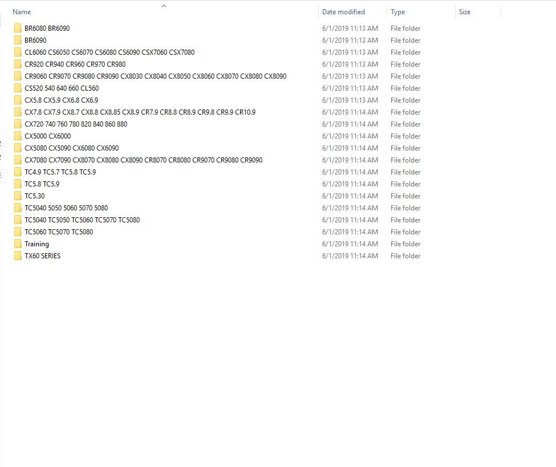Select folder name CL6060 CS6050 CS6070 CS6080
This screenshot has width=556, height=467.
(x=109, y=52)
